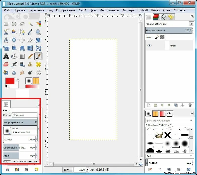Select the Eraser tool
The image size is (197, 175).
6,64
